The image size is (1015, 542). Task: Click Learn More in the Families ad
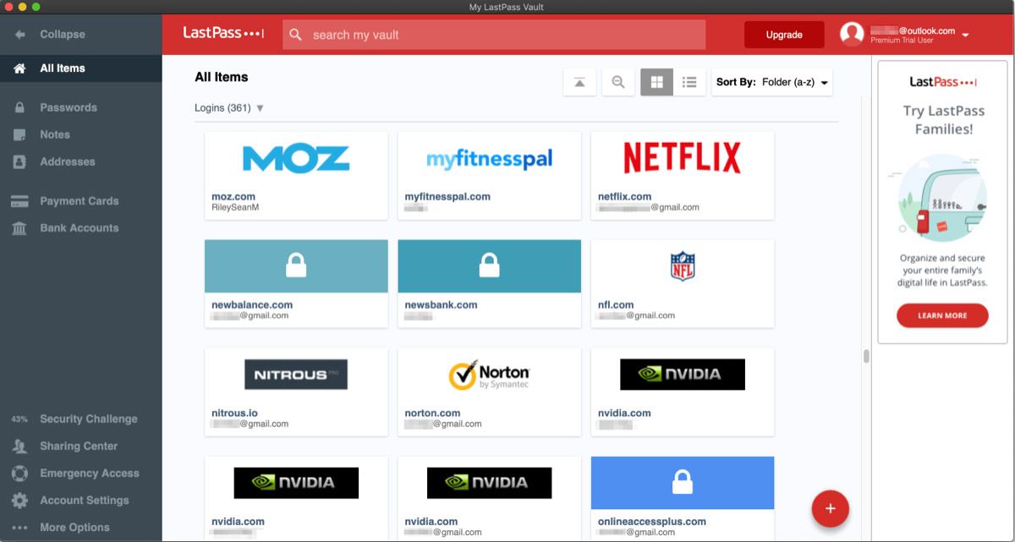click(x=942, y=315)
